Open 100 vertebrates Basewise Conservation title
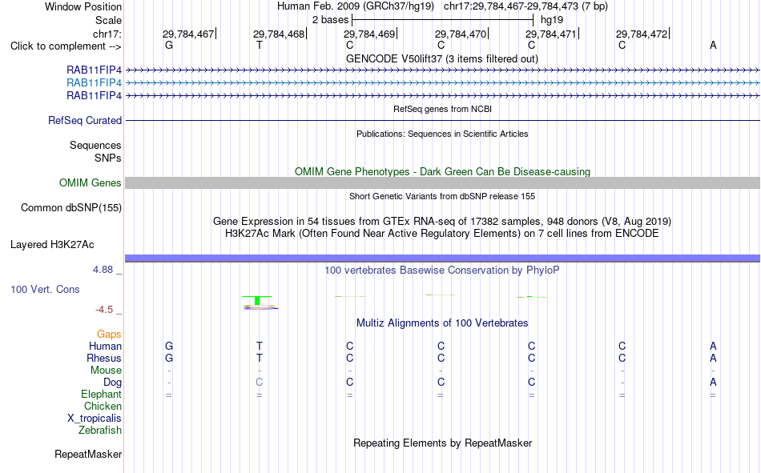761x473 pixels. click(x=442, y=271)
